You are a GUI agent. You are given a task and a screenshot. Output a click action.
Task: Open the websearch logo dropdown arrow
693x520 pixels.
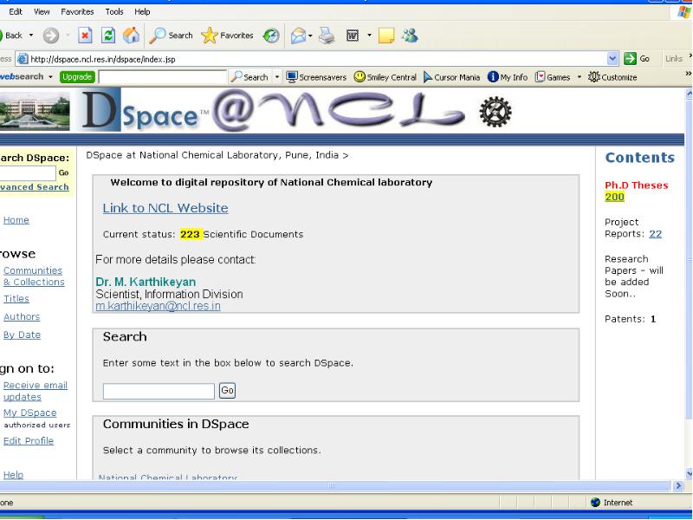coord(50,77)
